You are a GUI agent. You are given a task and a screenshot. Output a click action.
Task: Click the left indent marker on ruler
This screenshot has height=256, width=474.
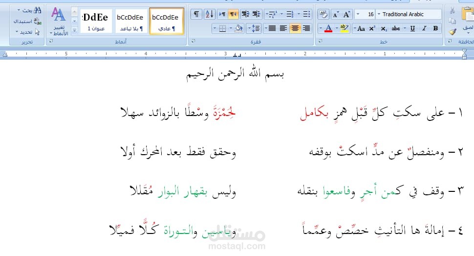pos(5,54)
